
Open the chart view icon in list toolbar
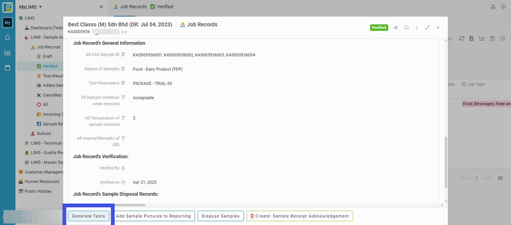click(x=482, y=38)
